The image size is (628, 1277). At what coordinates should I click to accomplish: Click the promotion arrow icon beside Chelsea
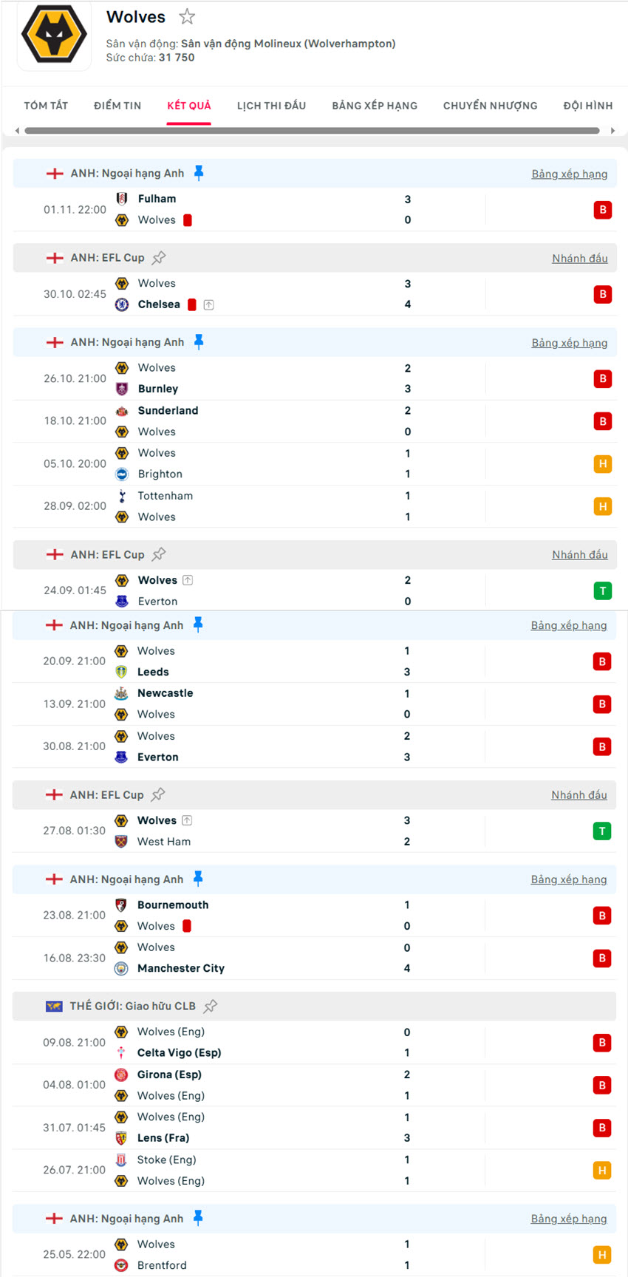pyautogui.click(x=209, y=304)
